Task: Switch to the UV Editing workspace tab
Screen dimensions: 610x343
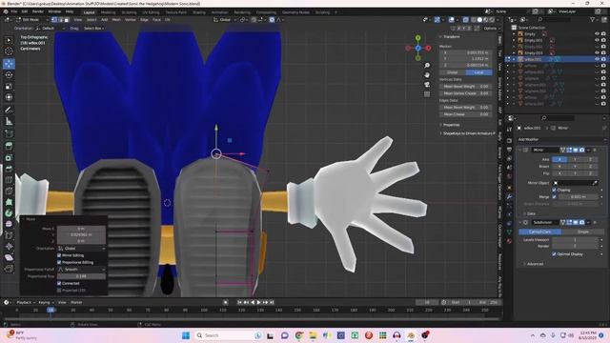Action: click(x=151, y=12)
